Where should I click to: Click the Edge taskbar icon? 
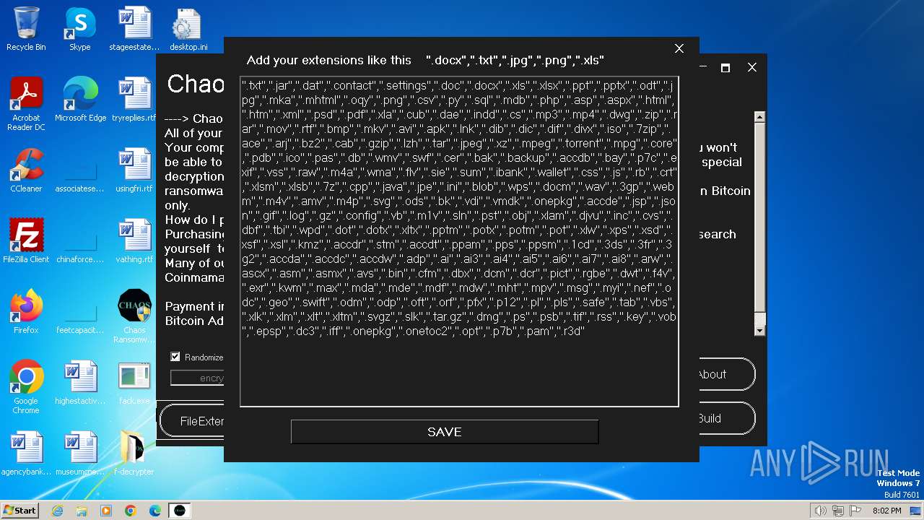[155, 511]
